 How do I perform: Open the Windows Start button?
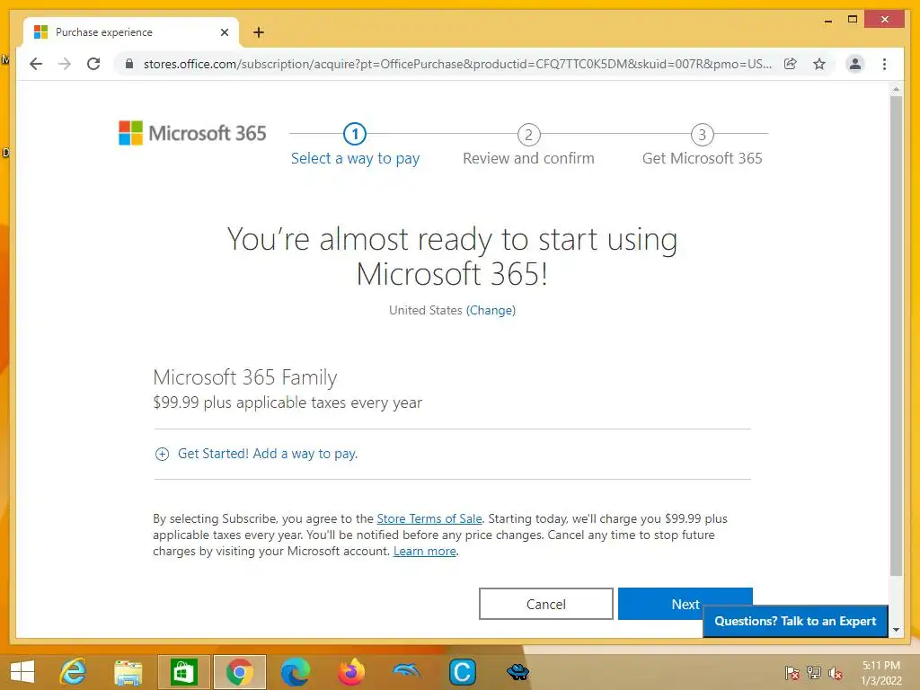coord(22,672)
